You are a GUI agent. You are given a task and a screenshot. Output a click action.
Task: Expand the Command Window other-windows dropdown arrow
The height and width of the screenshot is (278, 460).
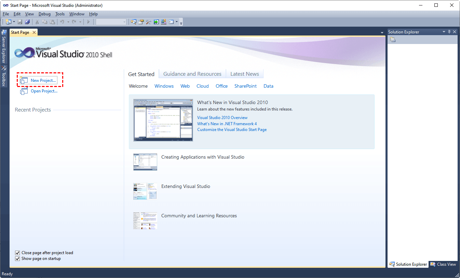tap(177, 22)
